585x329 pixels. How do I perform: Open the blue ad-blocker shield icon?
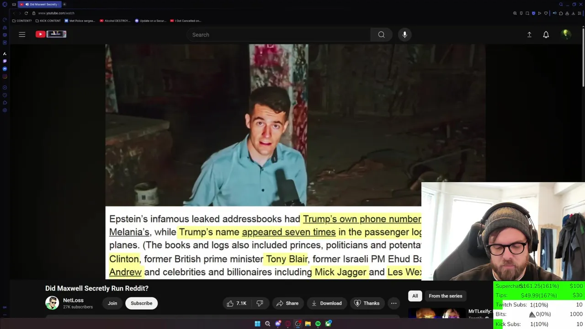[x=533, y=13]
